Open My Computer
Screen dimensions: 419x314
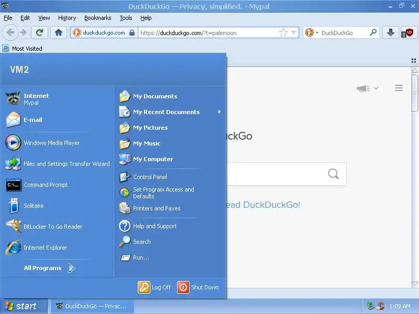coord(171,159)
